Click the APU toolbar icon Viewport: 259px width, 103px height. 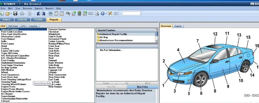[x=116, y=13]
